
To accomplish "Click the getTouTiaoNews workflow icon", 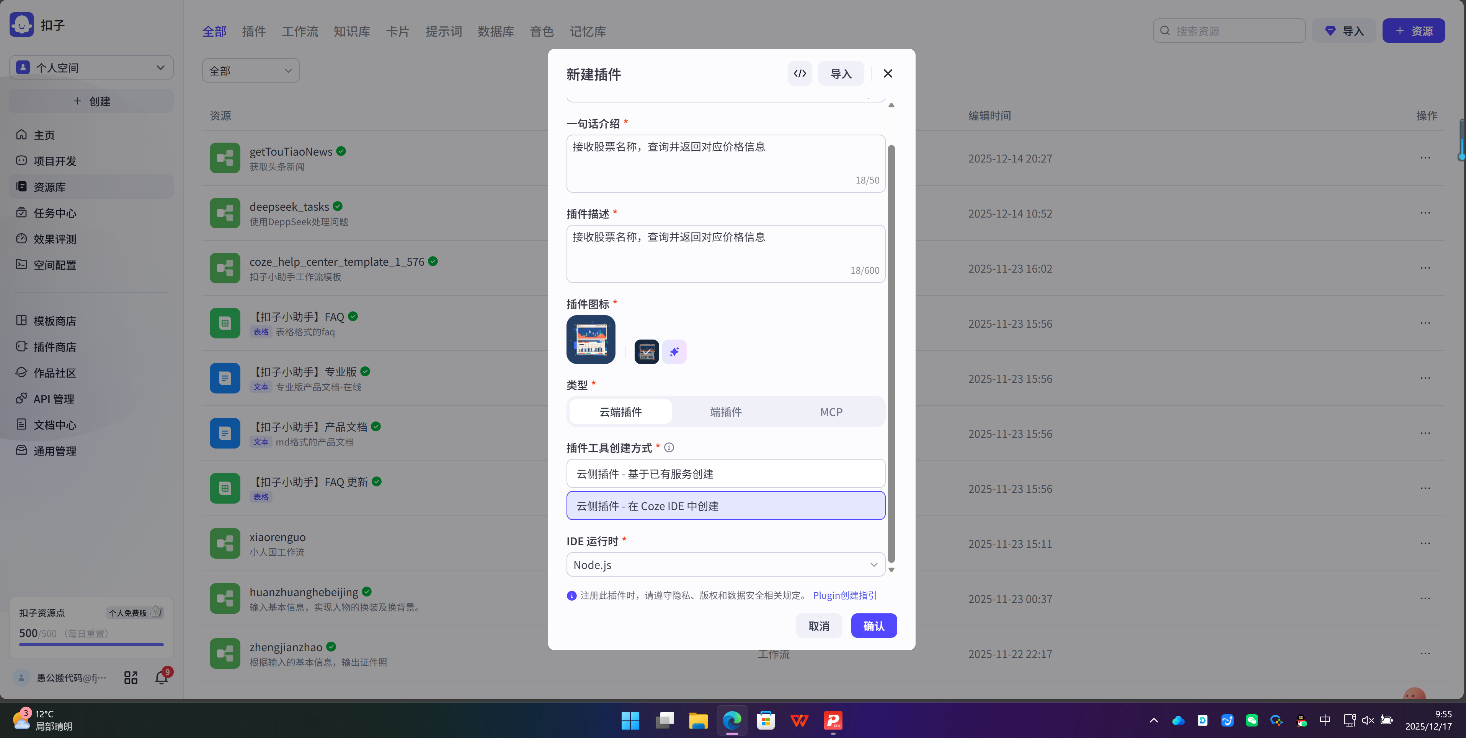I will tap(225, 158).
